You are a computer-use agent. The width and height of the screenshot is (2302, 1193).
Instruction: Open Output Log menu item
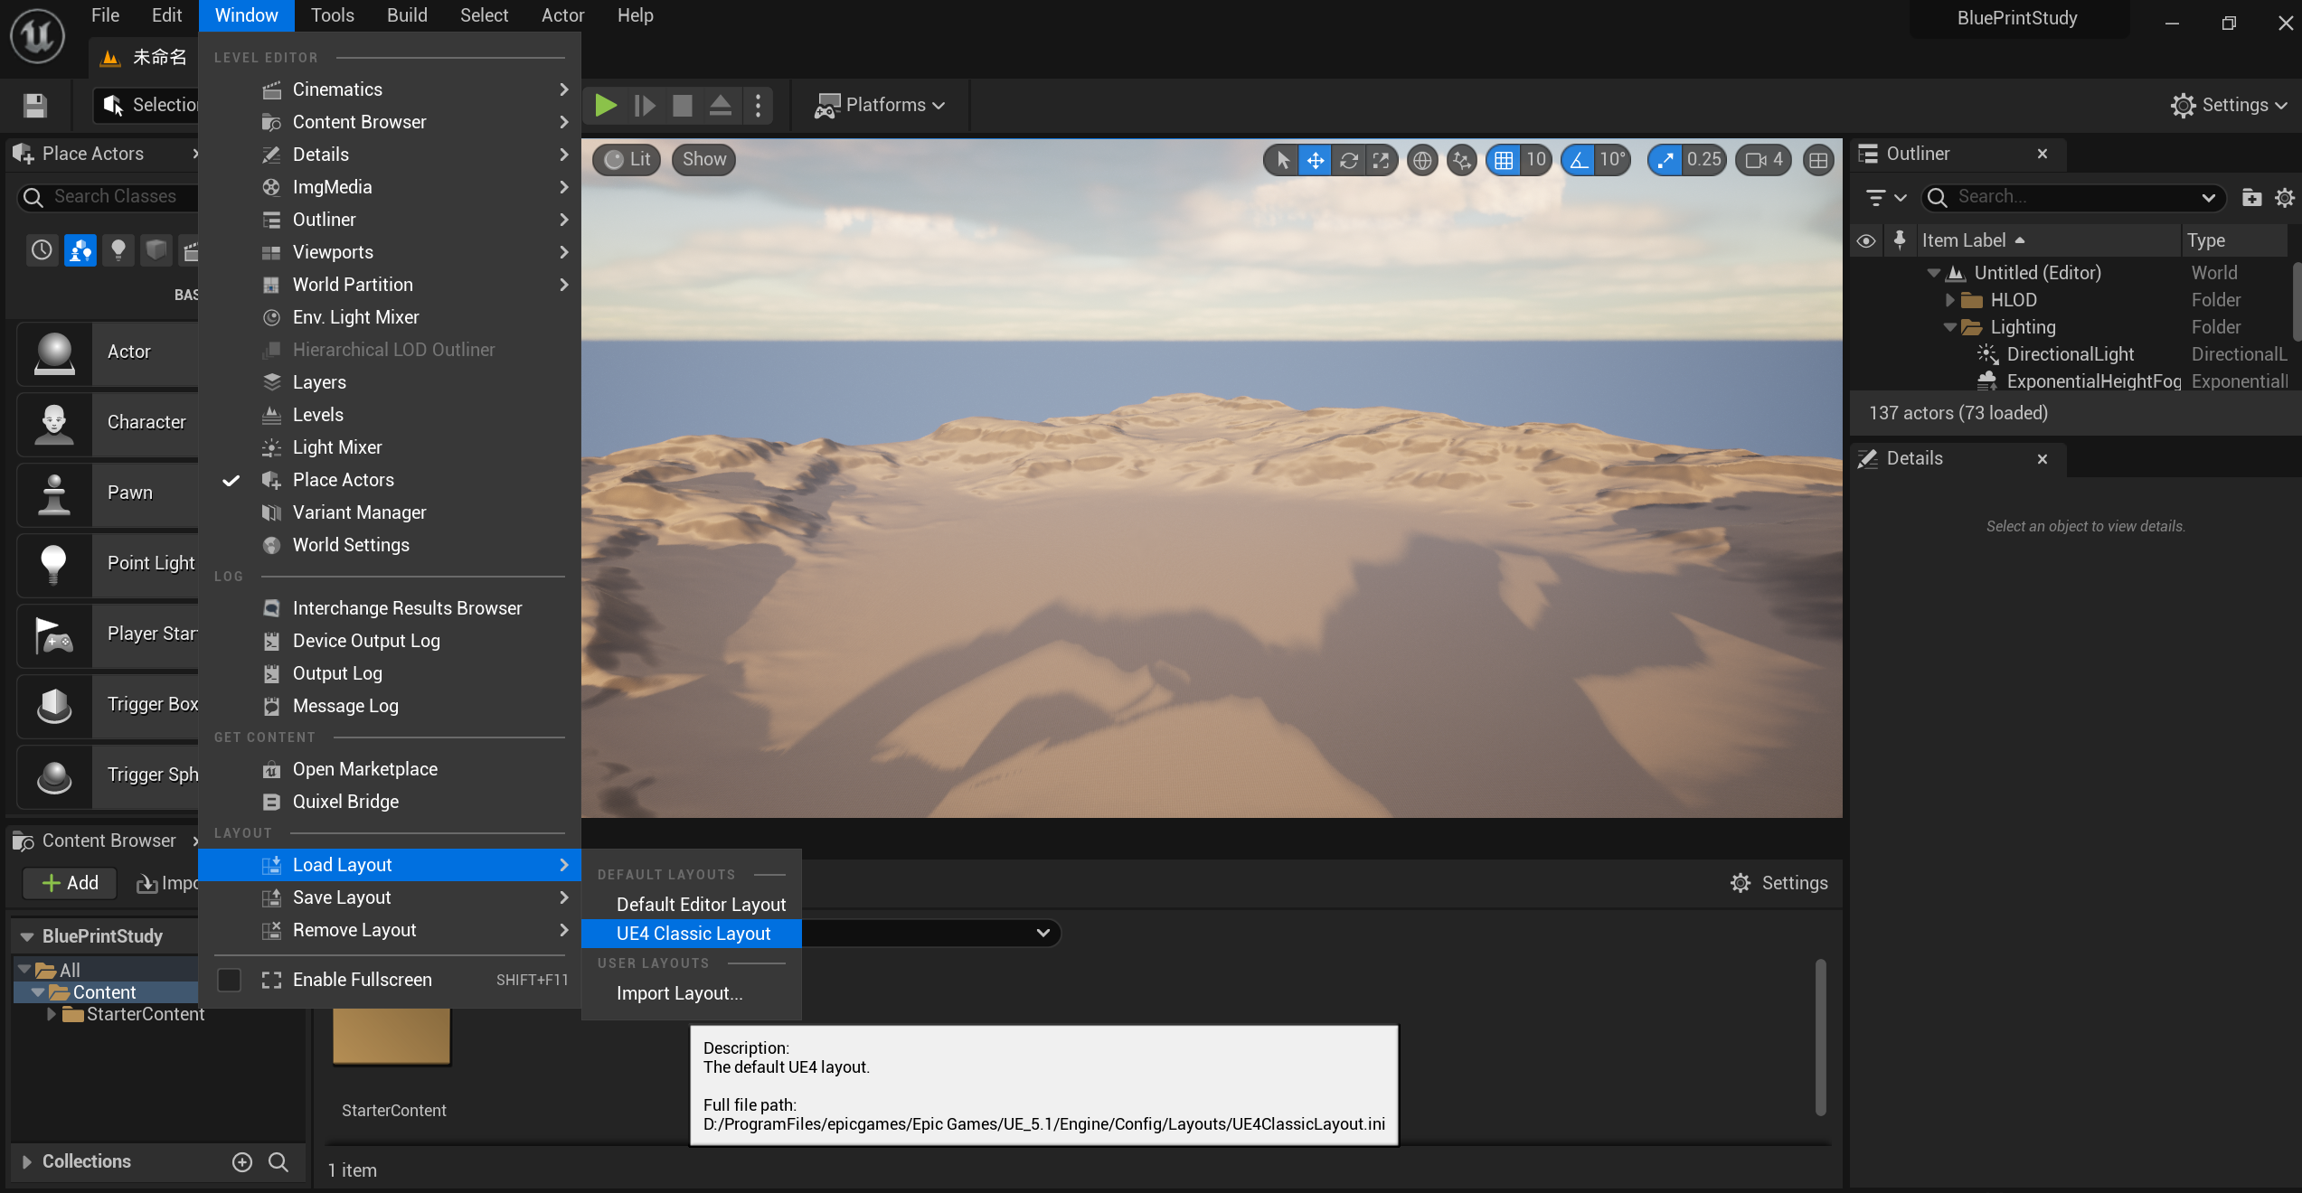[390, 673]
